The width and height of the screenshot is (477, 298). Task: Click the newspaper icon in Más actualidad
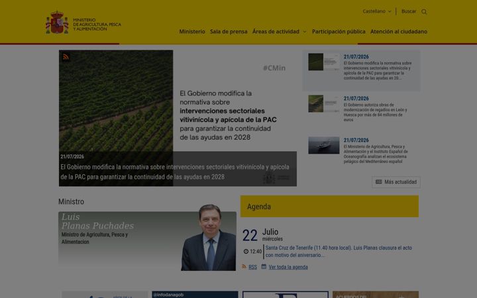pyautogui.click(x=379, y=182)
